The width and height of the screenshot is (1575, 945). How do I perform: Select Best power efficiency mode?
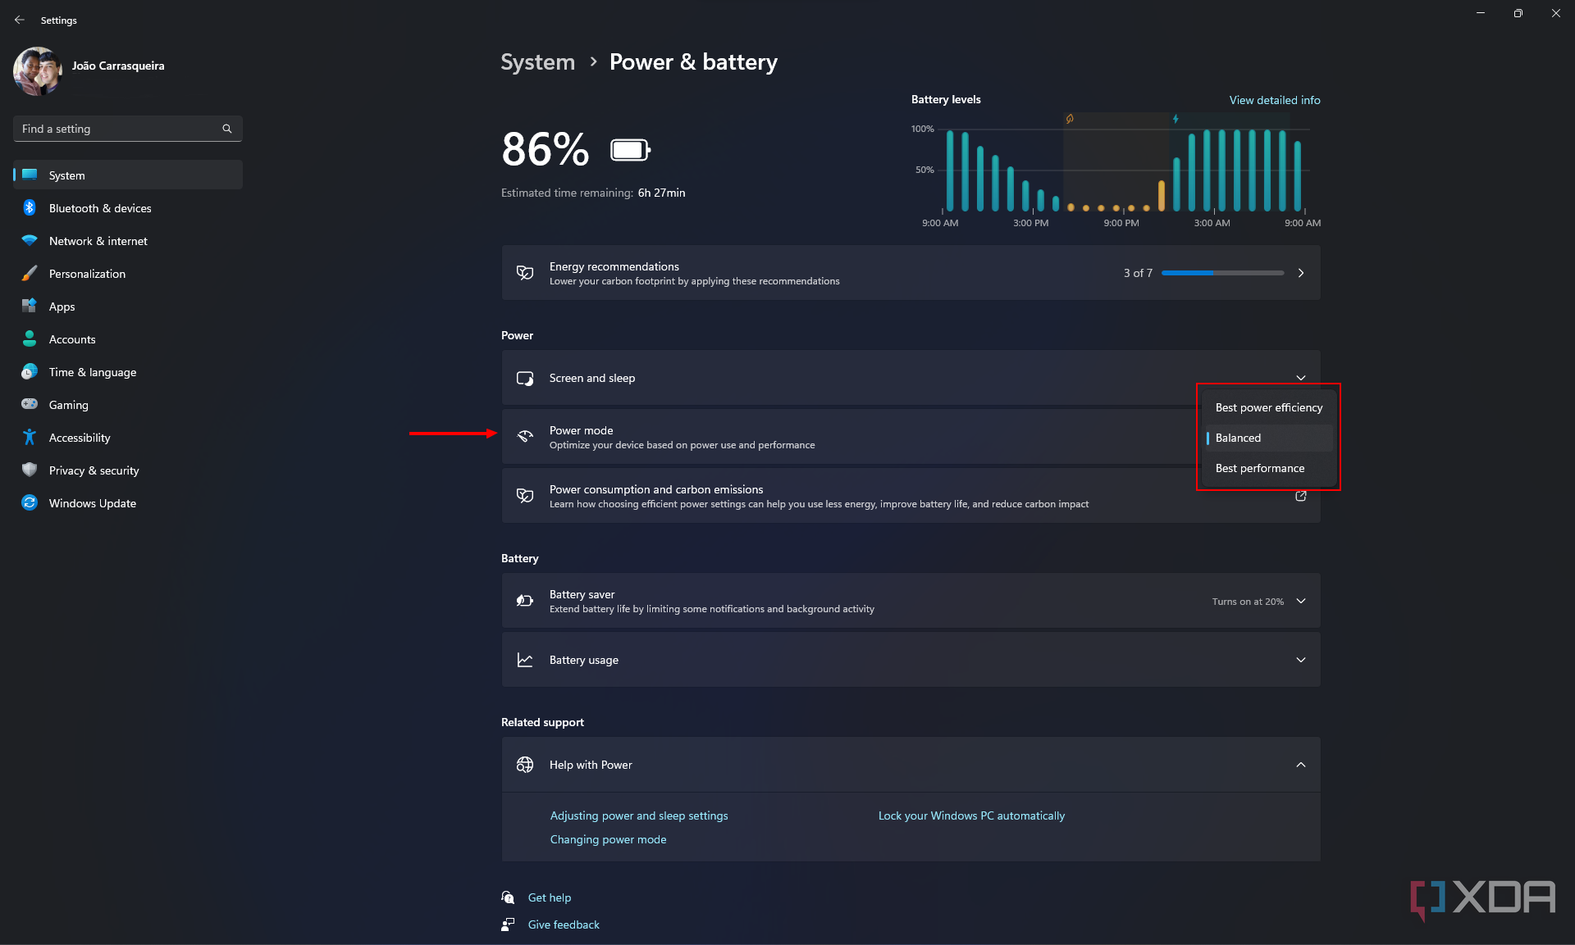(x=1269, y=407)
